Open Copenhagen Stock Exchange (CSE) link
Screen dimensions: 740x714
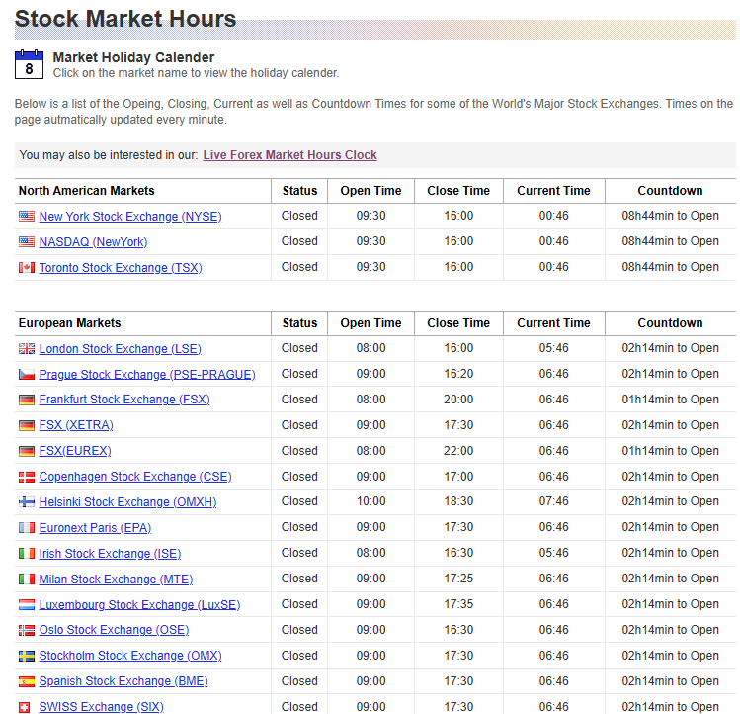coord(135,477)
